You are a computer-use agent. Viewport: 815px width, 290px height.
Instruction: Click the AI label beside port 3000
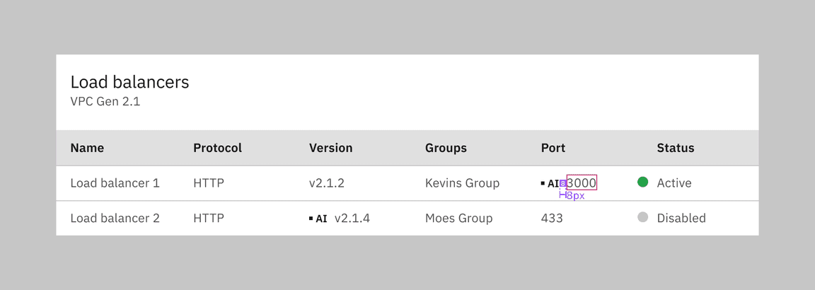pyautogui.click(x=550, y=183)
